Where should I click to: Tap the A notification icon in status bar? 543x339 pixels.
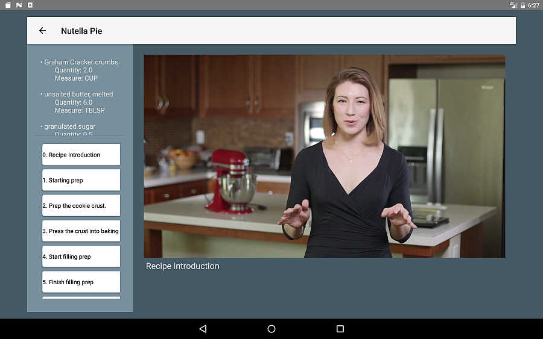tap(30, 5)
